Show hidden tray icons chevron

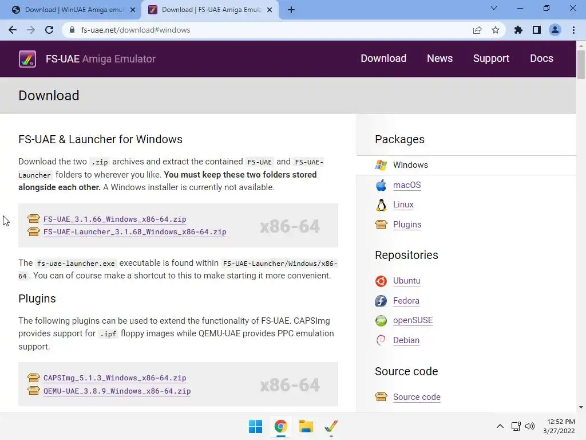pos(500,426)
